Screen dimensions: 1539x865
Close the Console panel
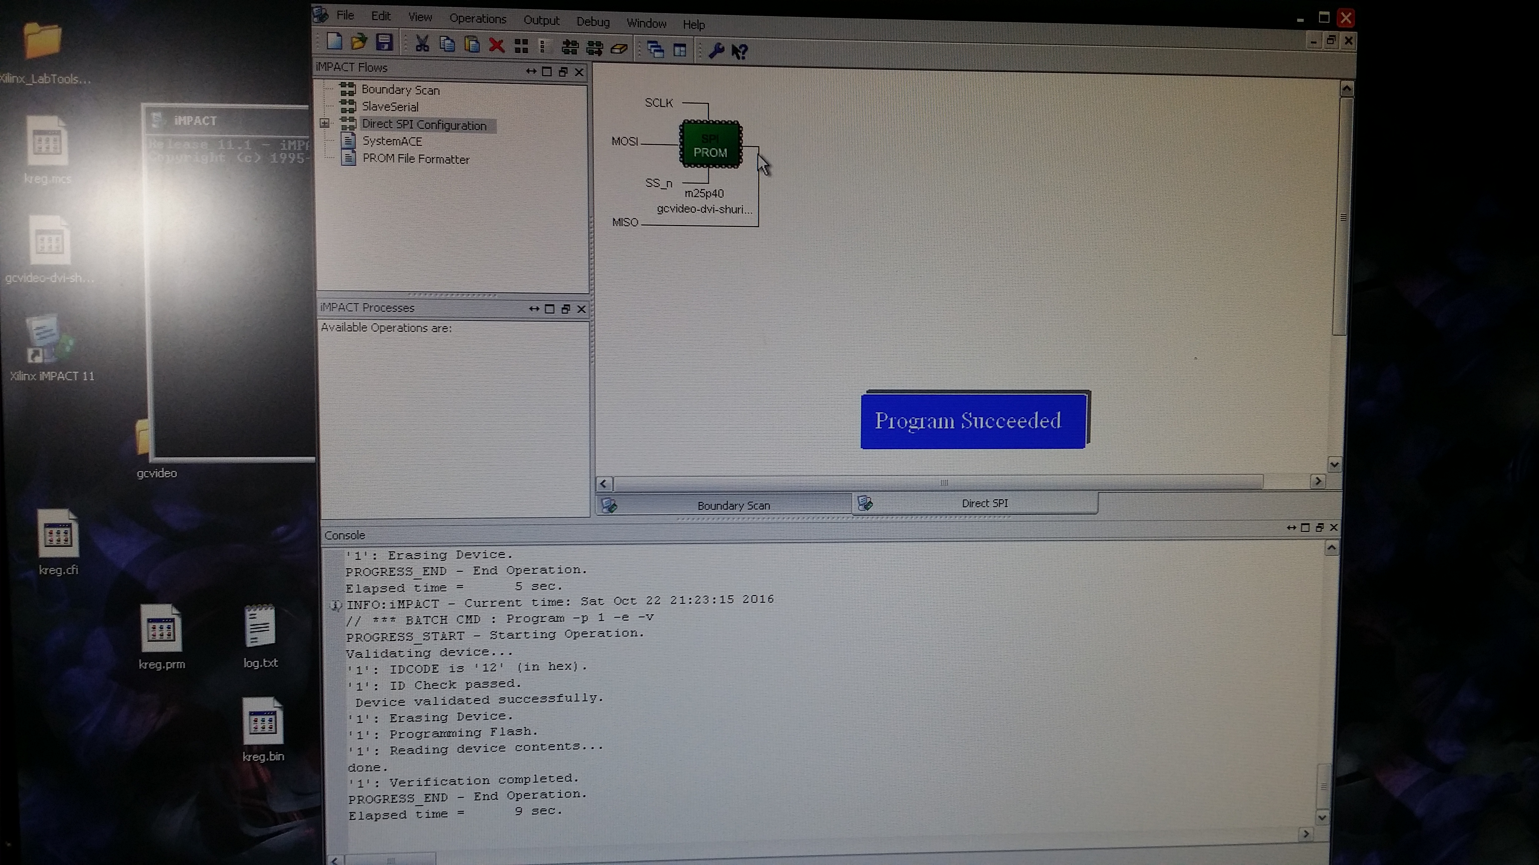[x=1334, y=528]
